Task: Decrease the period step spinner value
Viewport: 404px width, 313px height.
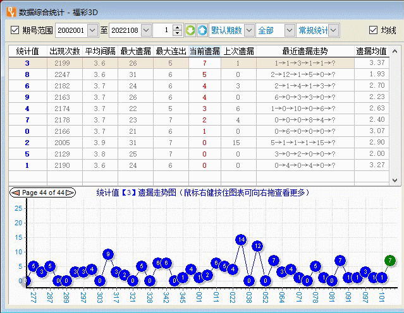Action: coord(177,33)
